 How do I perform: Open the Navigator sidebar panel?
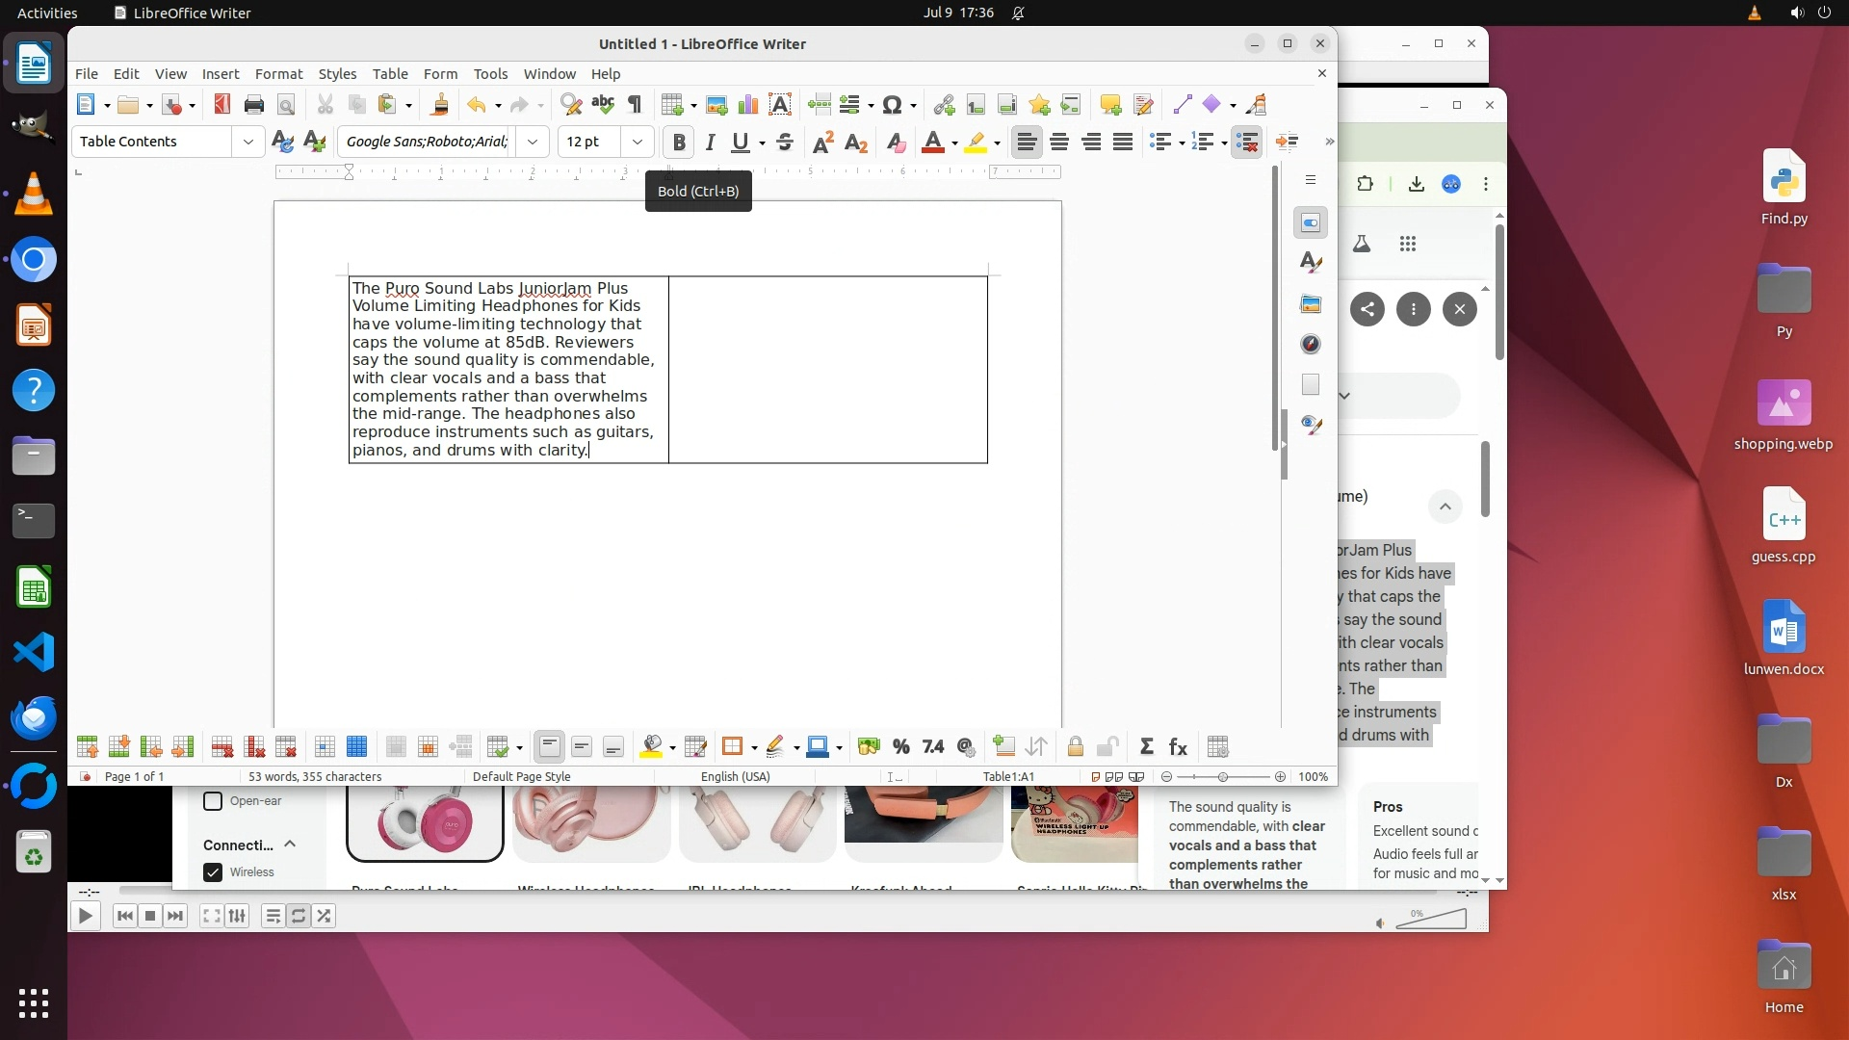coord(1311,345)
